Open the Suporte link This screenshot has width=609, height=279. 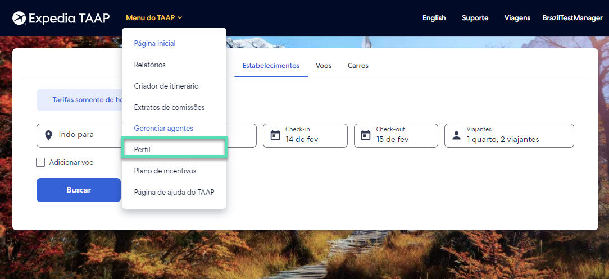pos(475,18)
